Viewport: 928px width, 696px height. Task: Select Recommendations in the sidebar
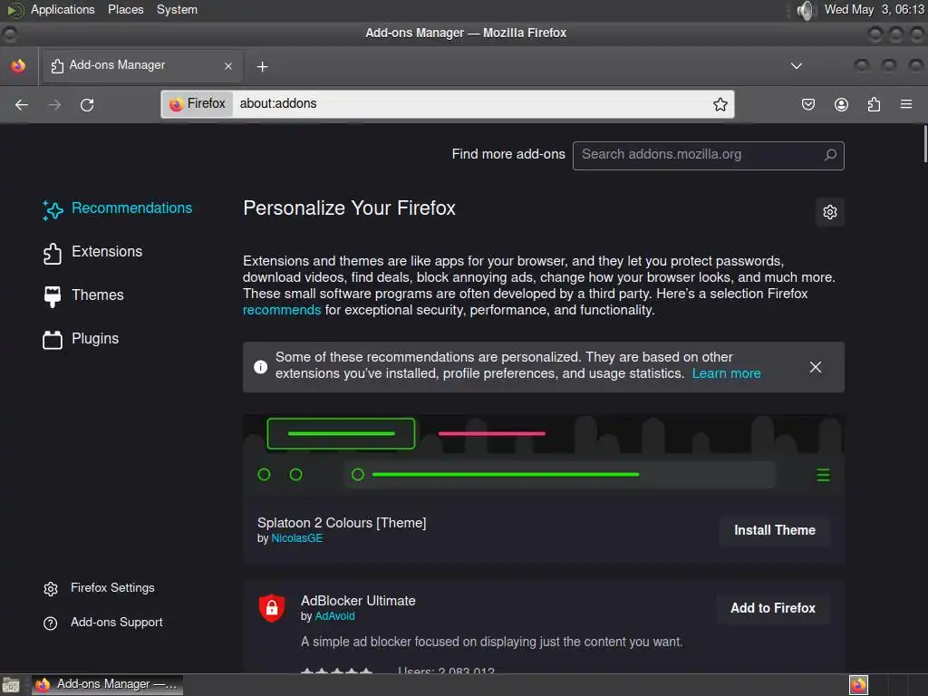click(117, 208)
